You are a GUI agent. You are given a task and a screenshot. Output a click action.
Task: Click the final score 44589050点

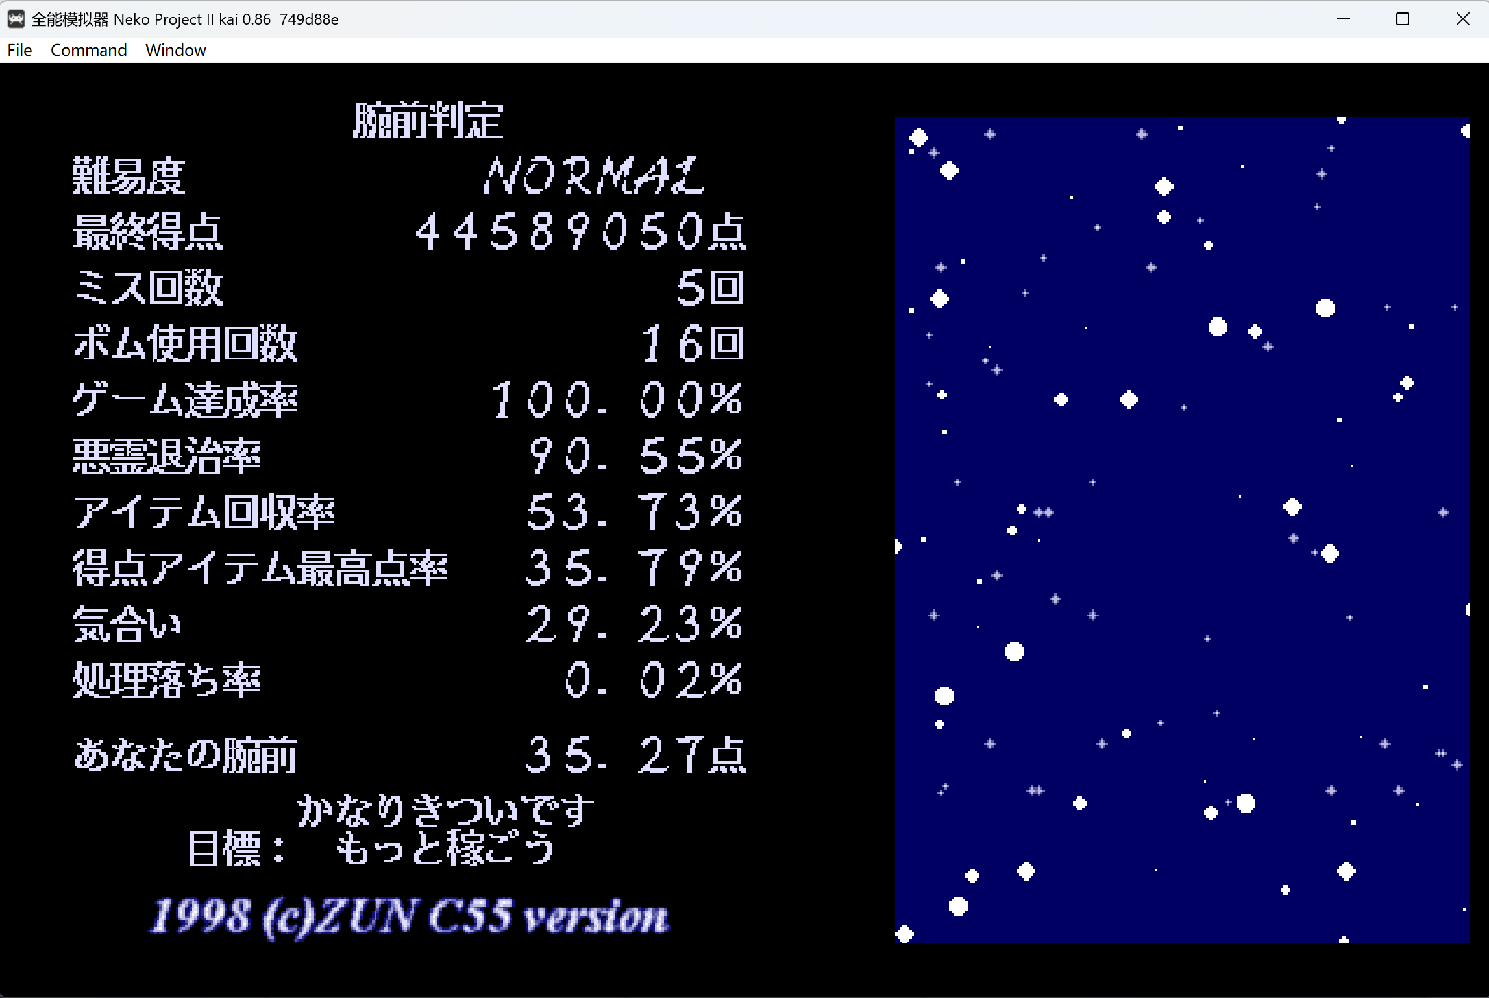coord(580,232)
